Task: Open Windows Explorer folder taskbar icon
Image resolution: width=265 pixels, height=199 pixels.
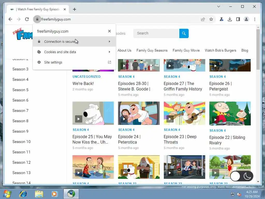Action: pos(39,194)
